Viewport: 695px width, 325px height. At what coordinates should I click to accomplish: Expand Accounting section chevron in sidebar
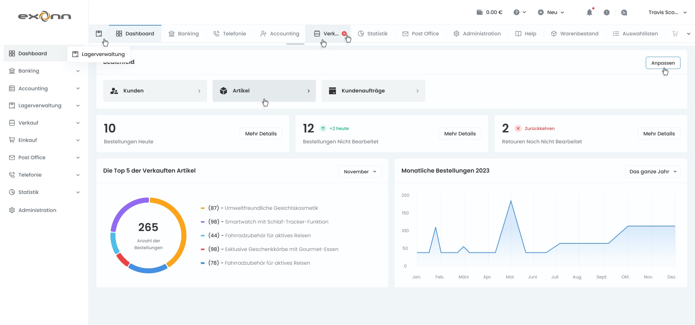78,88
